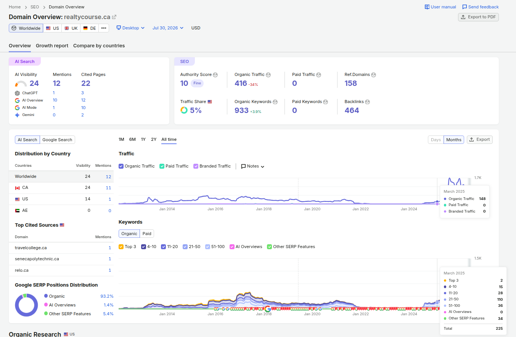Image resolution: width=516 pixels, height=337 pixels.
Task: Expand the Jul 30, 2026 date picker
Action: click(168, 28)
